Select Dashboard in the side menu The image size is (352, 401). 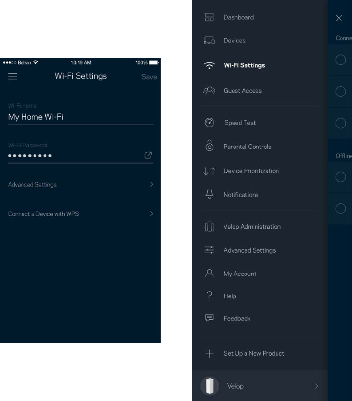point(238,17)
